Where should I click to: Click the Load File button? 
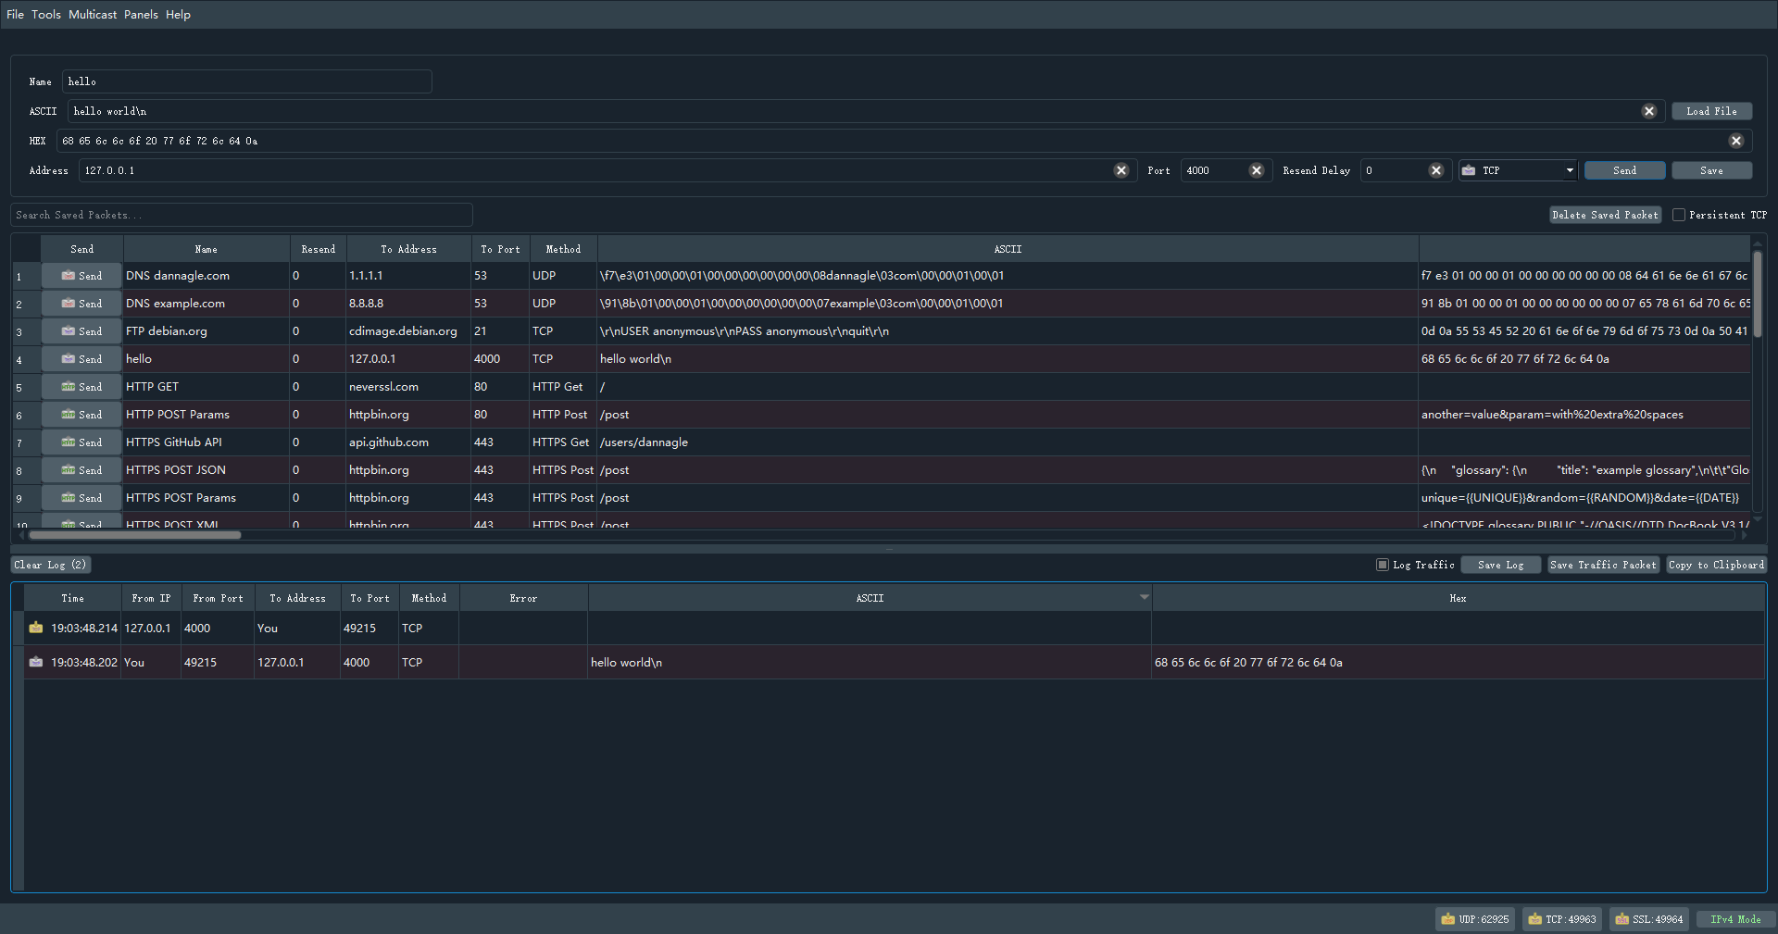1711,111
